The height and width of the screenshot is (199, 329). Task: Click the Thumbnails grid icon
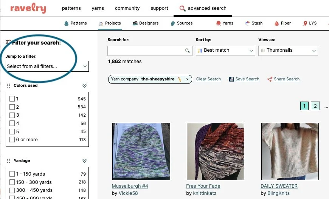point(263,50)
